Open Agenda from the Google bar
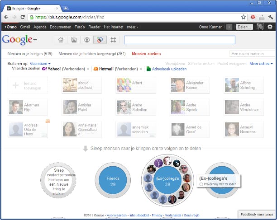 [x=40, y=27]
